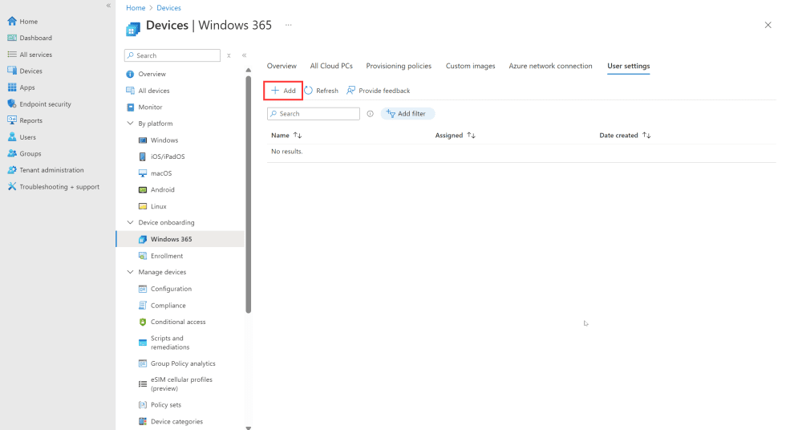Switch to the Overview tab
Screen dimensions: 786x430
pyautogui.click(x=282, y=66)
